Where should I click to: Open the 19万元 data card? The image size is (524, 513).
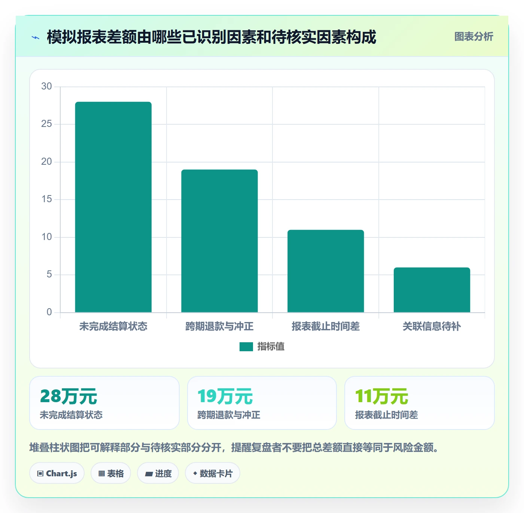tap(262, 403)
